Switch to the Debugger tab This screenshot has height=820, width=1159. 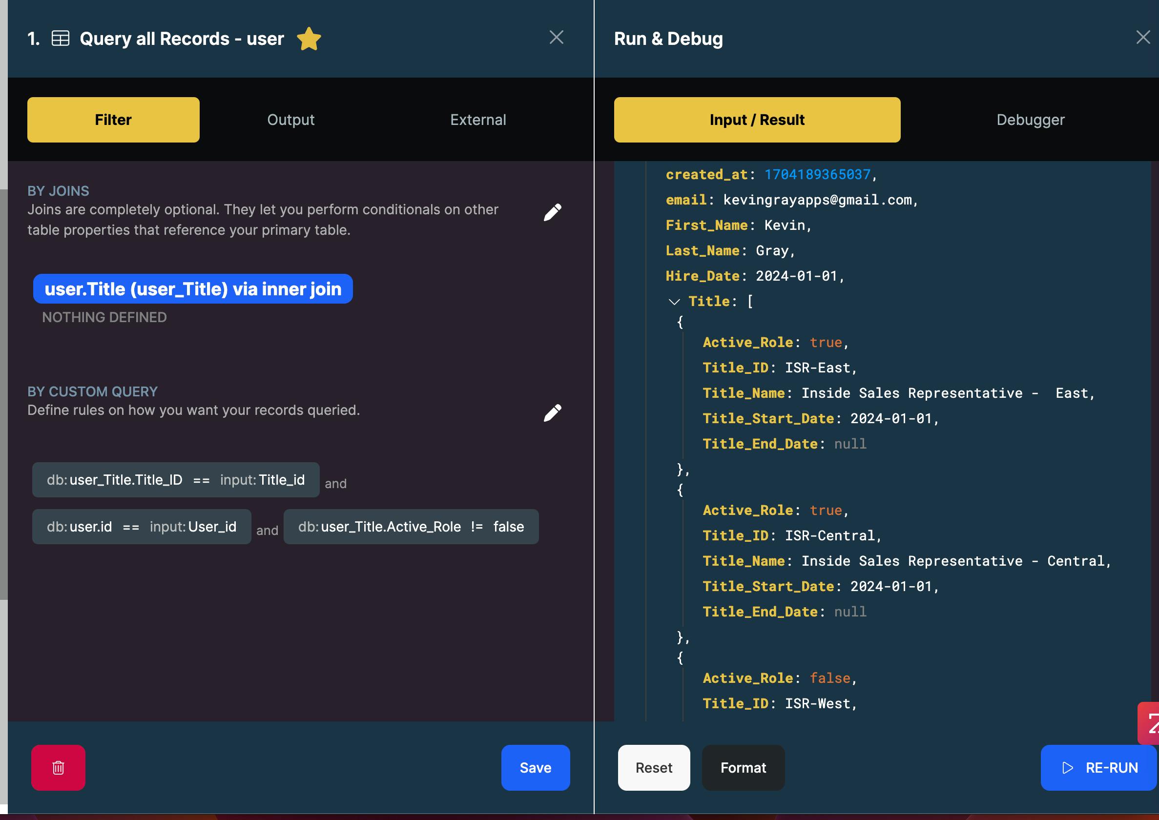pos(1030,120)
